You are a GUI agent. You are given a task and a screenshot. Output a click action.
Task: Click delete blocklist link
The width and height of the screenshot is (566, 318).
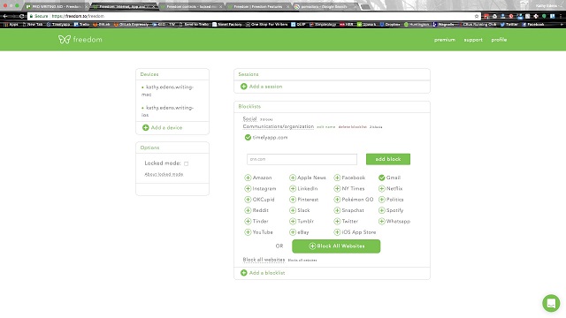point(352,127)
